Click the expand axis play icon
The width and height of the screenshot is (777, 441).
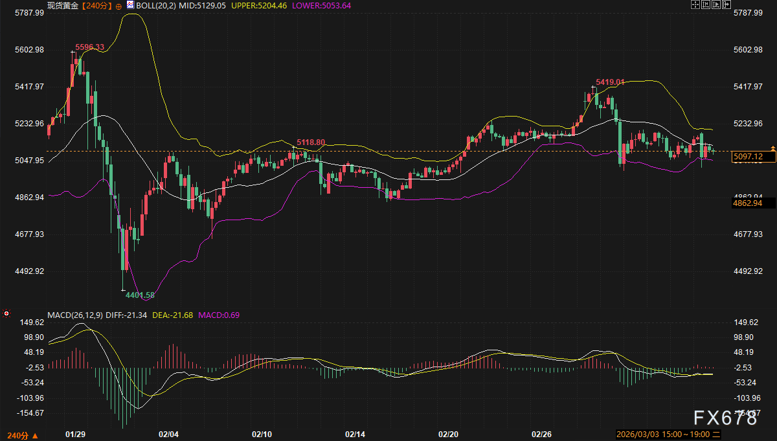[717, 5]
